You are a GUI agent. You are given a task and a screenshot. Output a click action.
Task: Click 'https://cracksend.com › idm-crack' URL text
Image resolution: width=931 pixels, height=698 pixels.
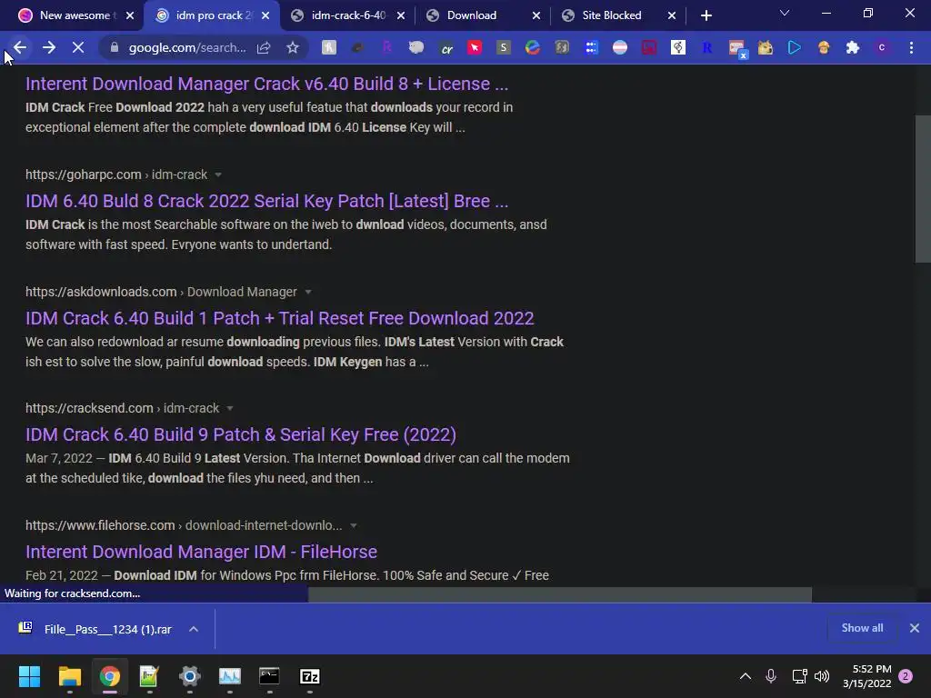[123, 408]
